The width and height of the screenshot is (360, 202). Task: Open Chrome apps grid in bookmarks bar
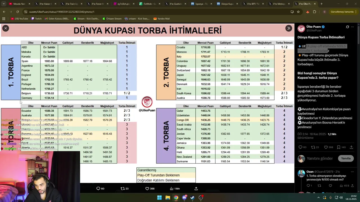pyautogui.click(x=4, y=19)
